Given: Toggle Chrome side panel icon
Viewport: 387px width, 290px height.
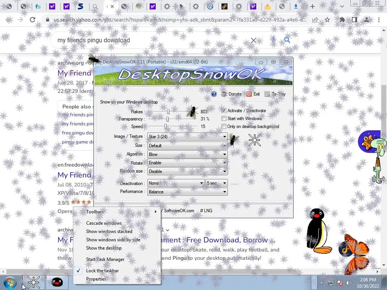Looking at the screenshot, I should (x=354, y=20).
